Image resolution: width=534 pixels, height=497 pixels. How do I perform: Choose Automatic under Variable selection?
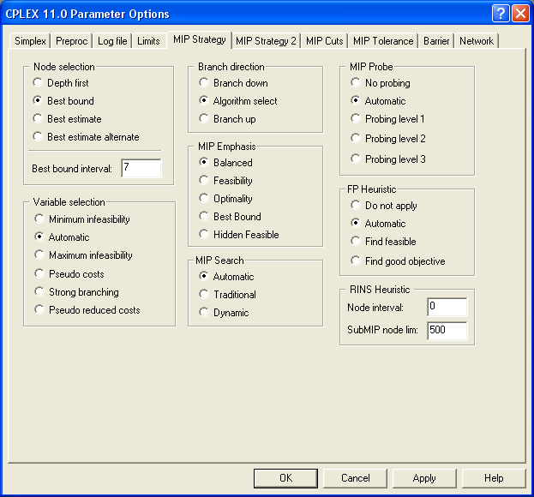63,237
